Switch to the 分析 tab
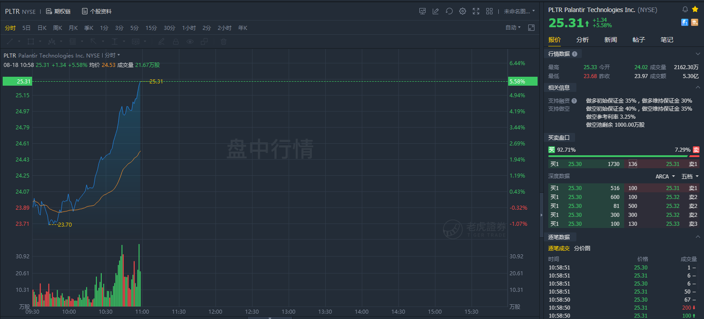This screenshot has width=704, height=319. (583, 40)
